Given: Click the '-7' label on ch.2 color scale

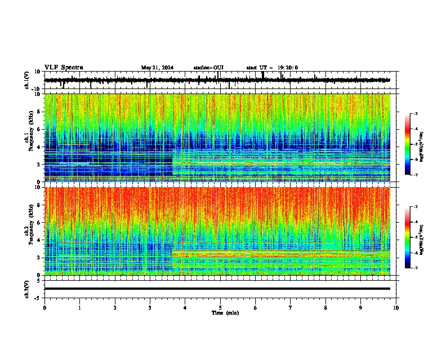Looking at the screenshot, I should (416, 268).
